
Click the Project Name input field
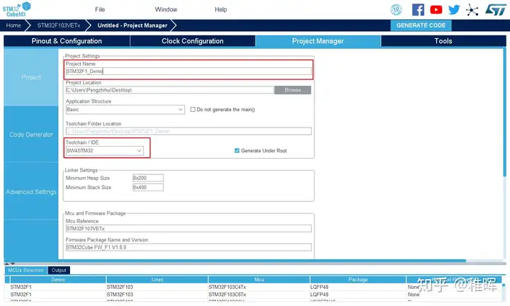(188, 72)
